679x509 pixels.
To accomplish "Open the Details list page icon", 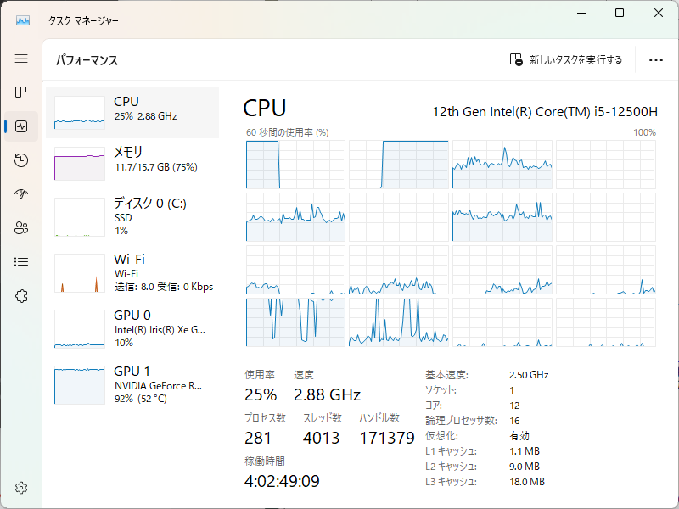I will coord(21,261).
